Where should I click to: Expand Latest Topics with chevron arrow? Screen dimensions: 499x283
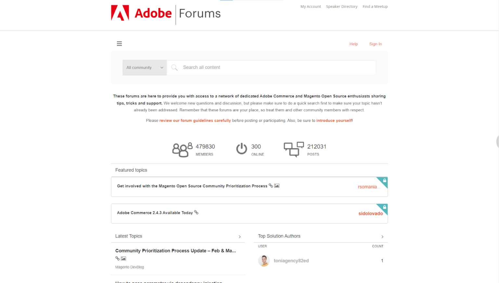[x=240, y=237]
